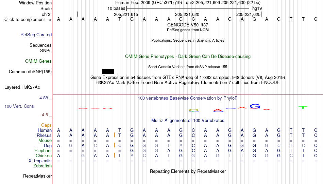Click the H3K27Ac Mark ENCODE title line

pyautogui.click(x=188, y=83)
